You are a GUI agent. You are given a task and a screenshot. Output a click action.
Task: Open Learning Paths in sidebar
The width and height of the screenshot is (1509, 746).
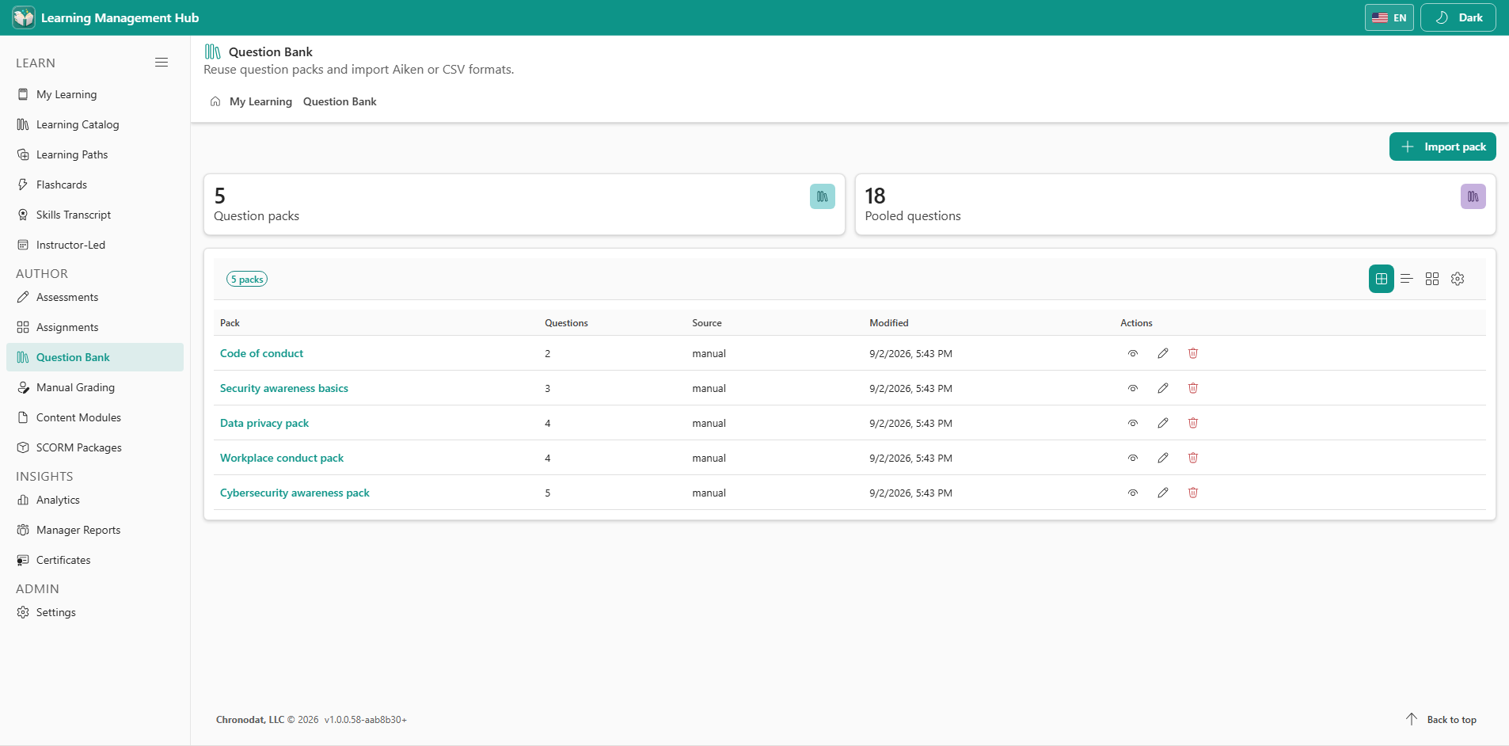click(95, 154)
